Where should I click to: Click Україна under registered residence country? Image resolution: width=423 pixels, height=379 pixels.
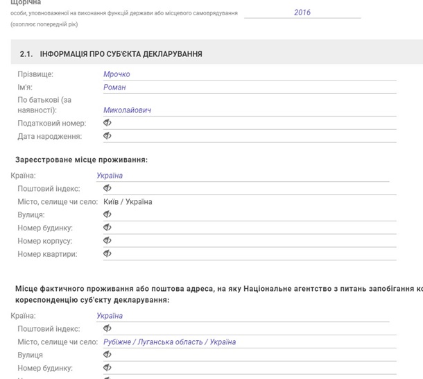click(x=110, y=176)
